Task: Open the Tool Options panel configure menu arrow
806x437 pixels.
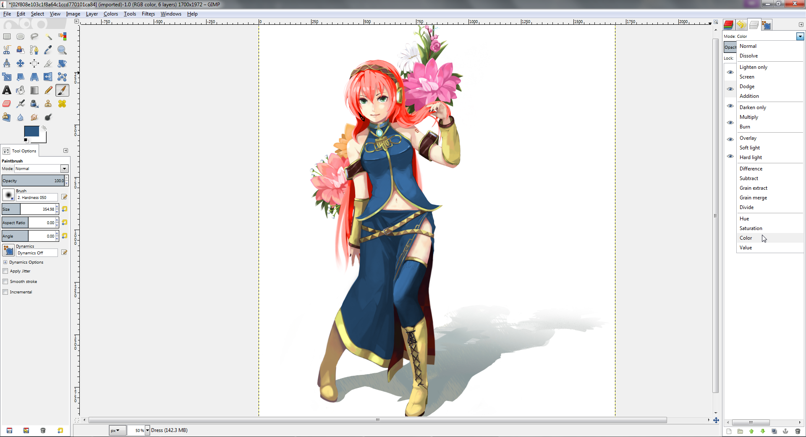Action: coord(65,151)
